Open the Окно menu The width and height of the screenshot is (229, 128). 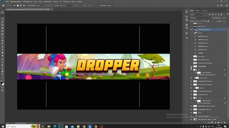point(73,1)
